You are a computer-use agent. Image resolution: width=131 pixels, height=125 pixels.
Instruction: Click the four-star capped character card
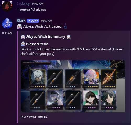pos(55,100)
